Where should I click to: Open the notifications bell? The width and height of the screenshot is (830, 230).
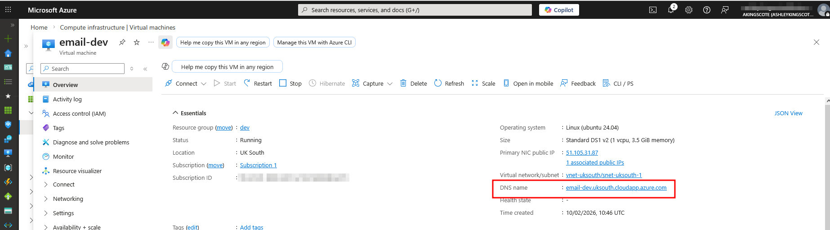[671, 9]
